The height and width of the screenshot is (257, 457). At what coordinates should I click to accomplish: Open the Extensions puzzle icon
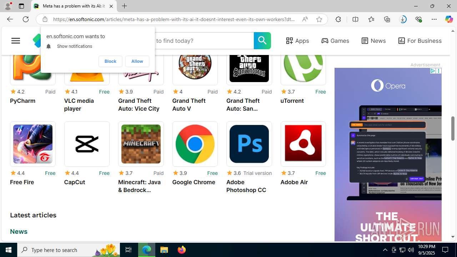coord(338,19)
